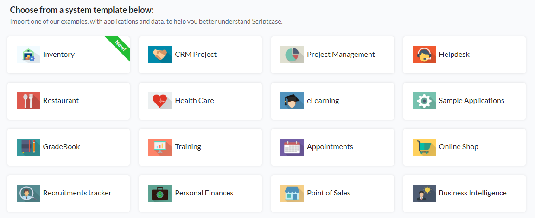The image size is (535, 218).
Task: Choose the Restaurant spoon and fork icon
Action: tap(28, 101)
